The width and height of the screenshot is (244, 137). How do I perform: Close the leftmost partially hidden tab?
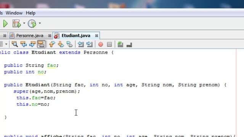click(x=5, y=36)
